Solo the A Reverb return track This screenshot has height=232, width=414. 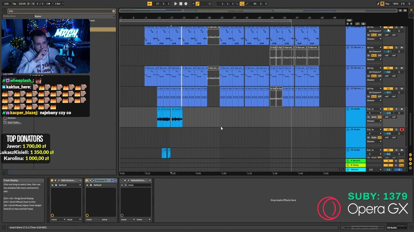(x=397, y=161)
